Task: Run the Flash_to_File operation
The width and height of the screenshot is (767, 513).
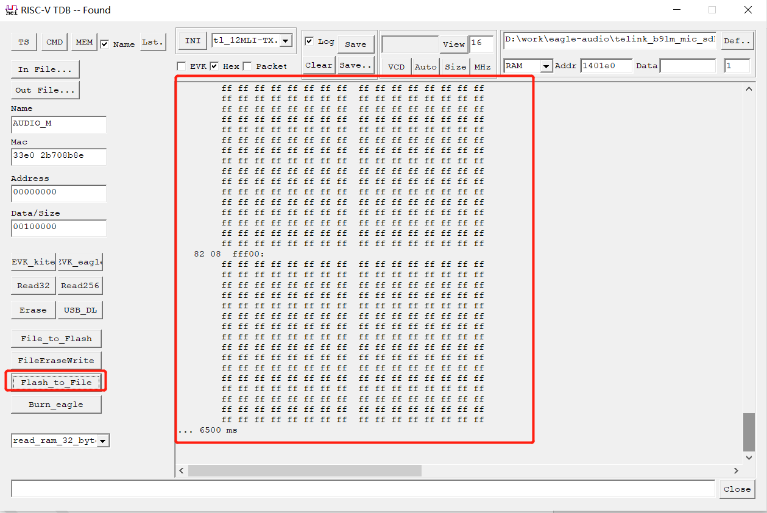Action: tap(56, 381)
